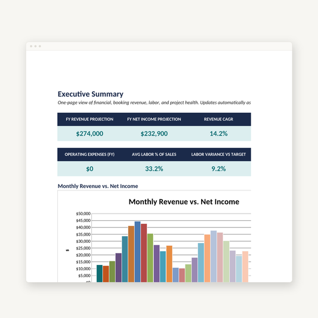Screen dimensions: 318x318
Task: Click the Revenue CAGR header cell
Action: (x=218, y=119)
